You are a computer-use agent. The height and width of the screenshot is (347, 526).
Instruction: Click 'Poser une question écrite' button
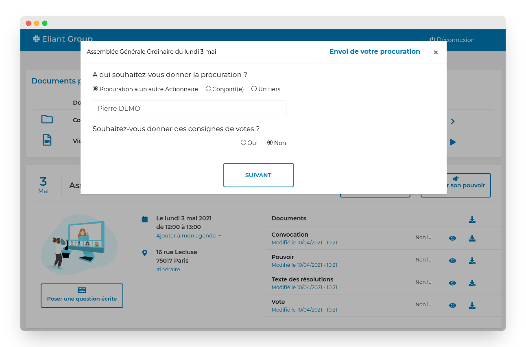pyautogui.click(x=82, y=295)
